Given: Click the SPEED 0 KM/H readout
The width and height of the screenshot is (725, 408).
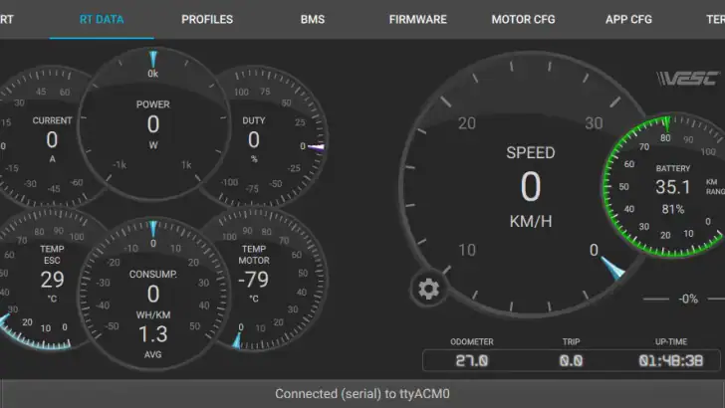Looking at the screenshot, I should 531,187.
